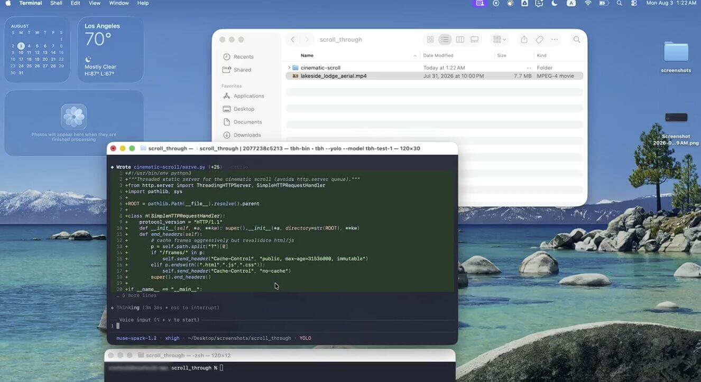Click the muse-spark-1.2 status bar label
701x382 pixels.
(x=136, y=338)
